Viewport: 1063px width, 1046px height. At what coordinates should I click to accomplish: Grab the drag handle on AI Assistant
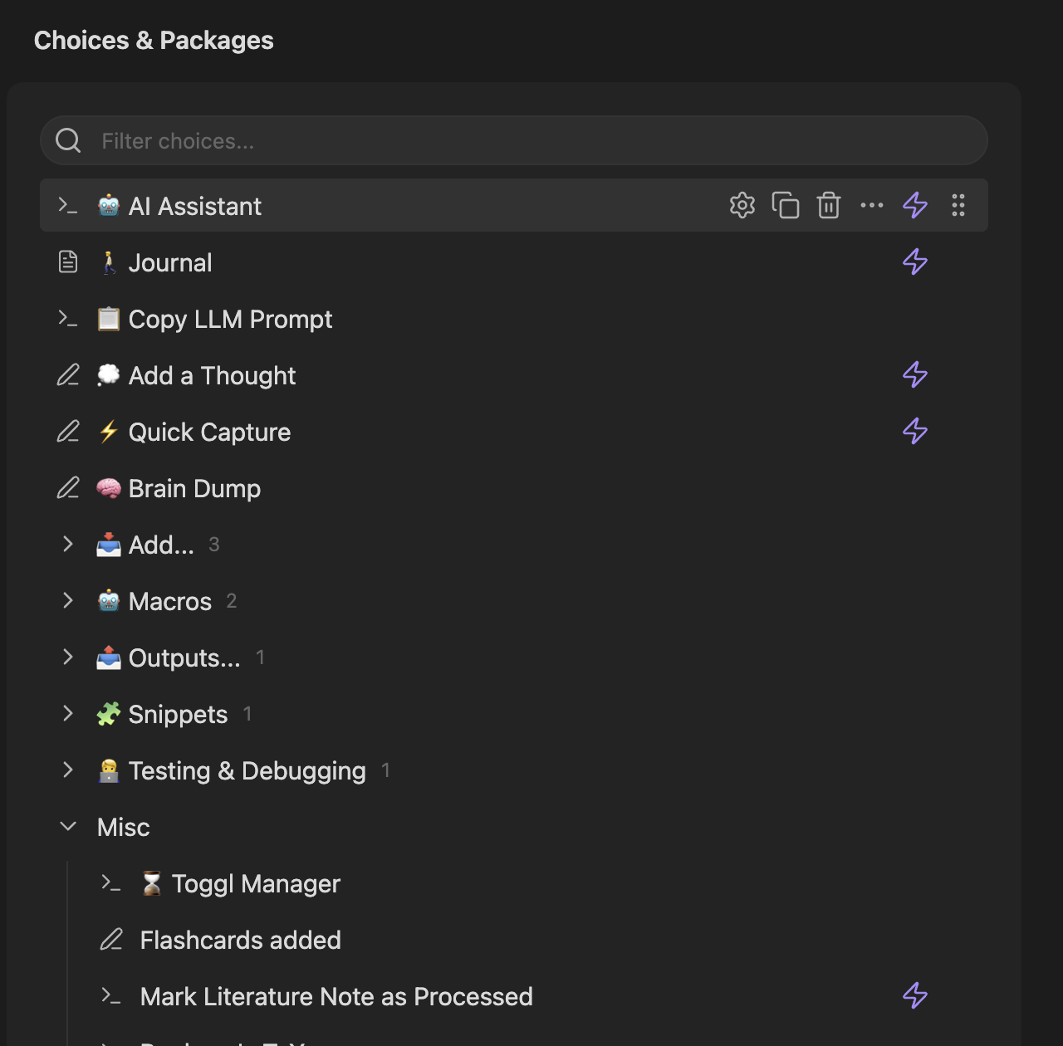[958, 205]
